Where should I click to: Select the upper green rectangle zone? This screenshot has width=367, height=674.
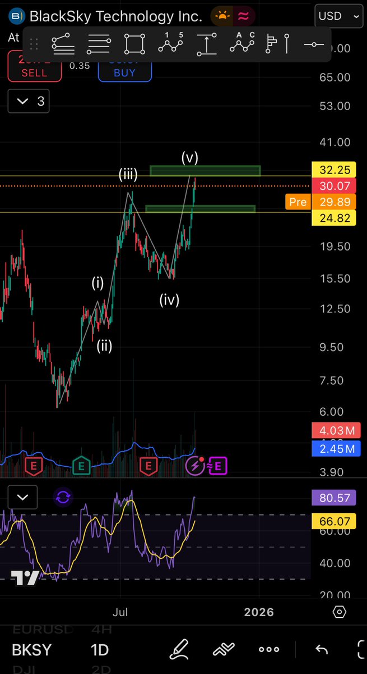point(205,170)
